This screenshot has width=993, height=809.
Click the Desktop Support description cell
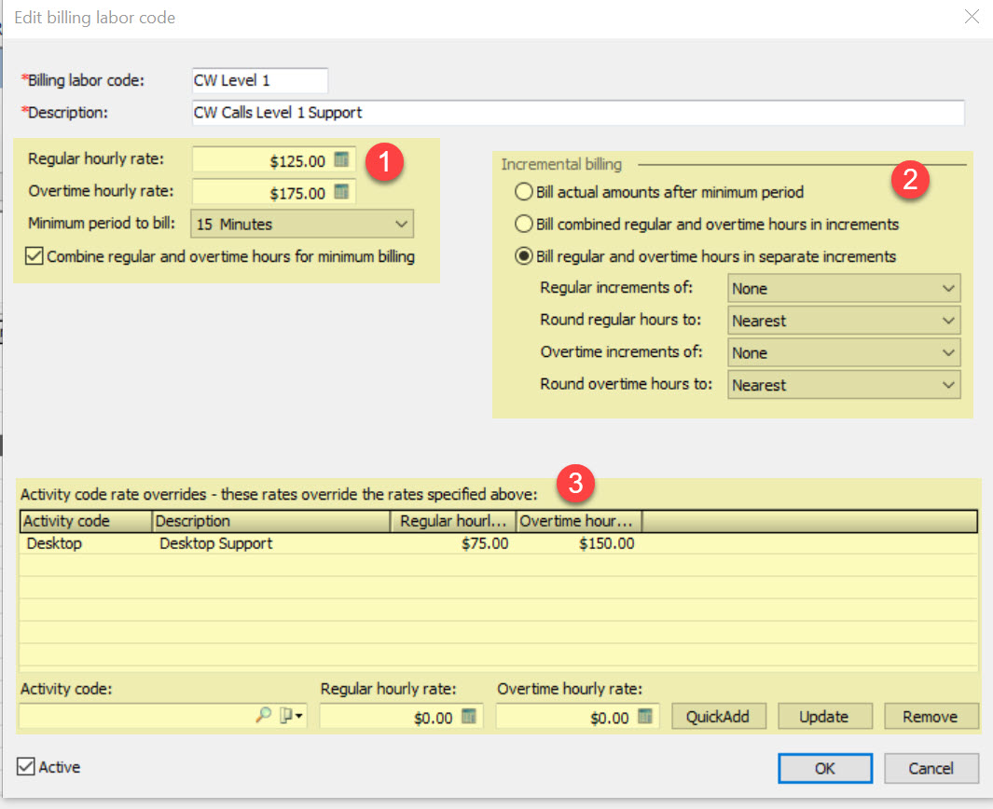coord(216,543)
